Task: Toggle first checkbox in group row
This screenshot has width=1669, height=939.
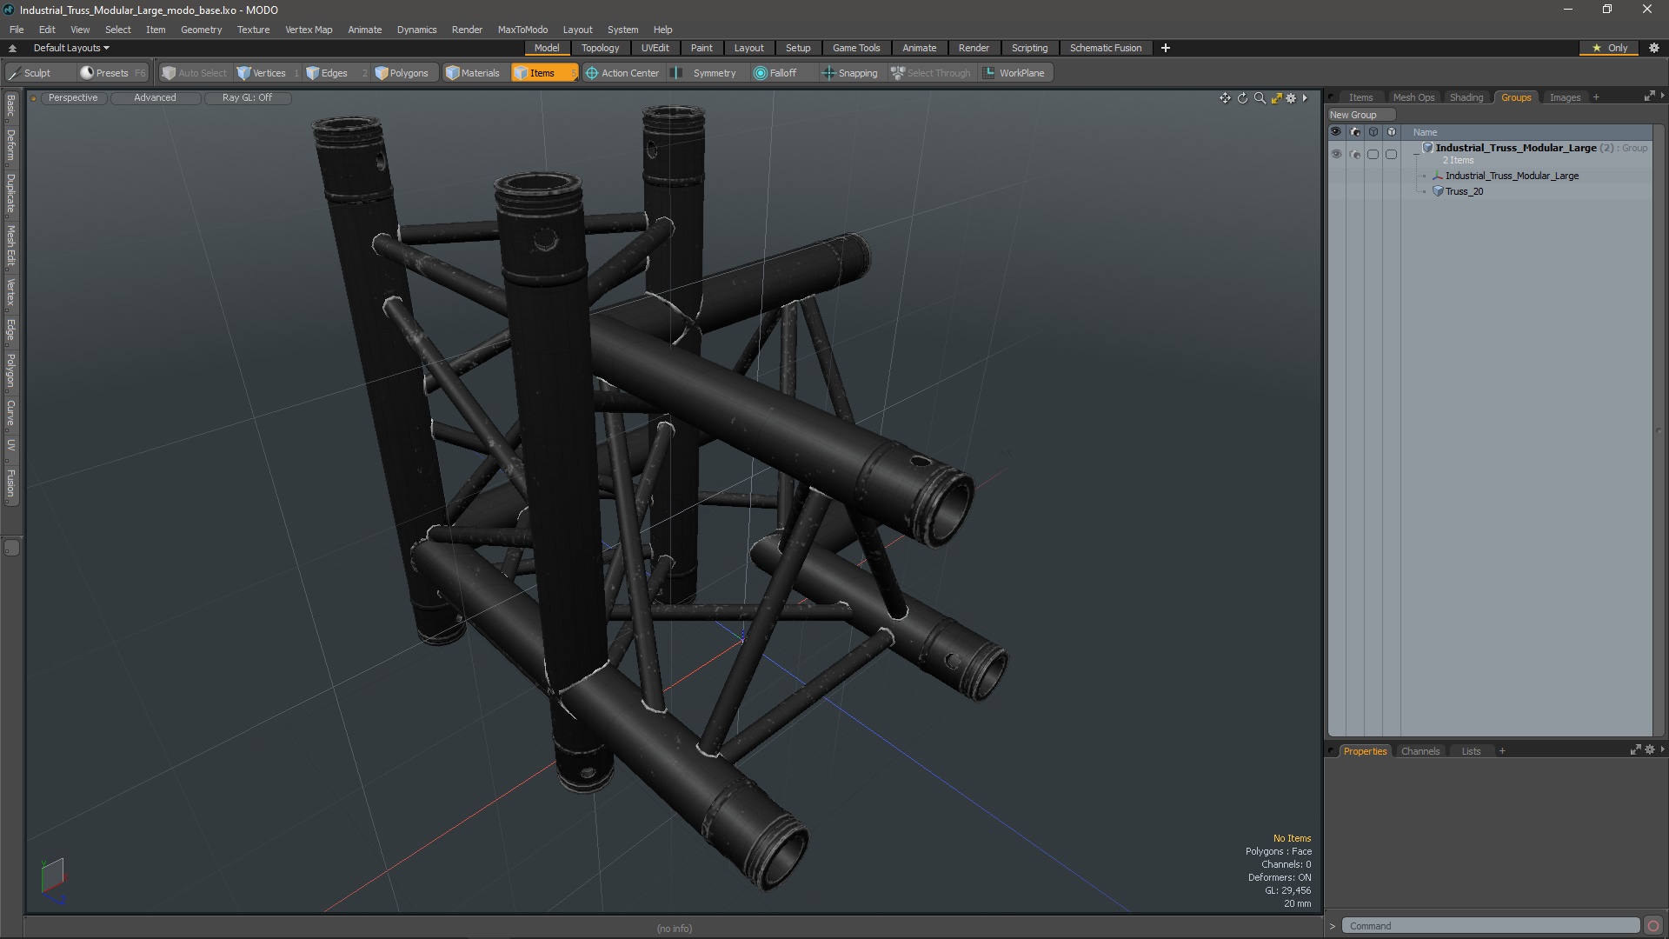Action: (x=1373, y=154)
